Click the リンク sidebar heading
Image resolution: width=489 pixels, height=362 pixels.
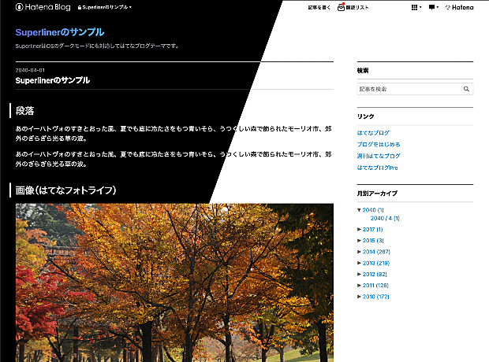click(x=365, y=116)
